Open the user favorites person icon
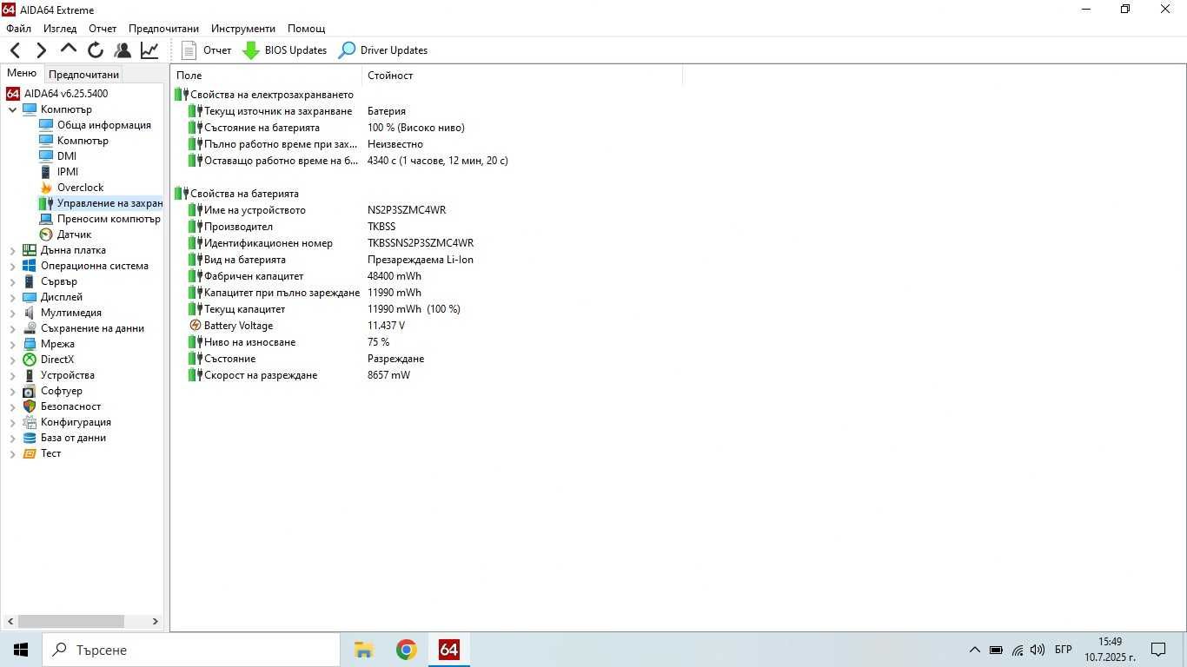 pos(123,50)
